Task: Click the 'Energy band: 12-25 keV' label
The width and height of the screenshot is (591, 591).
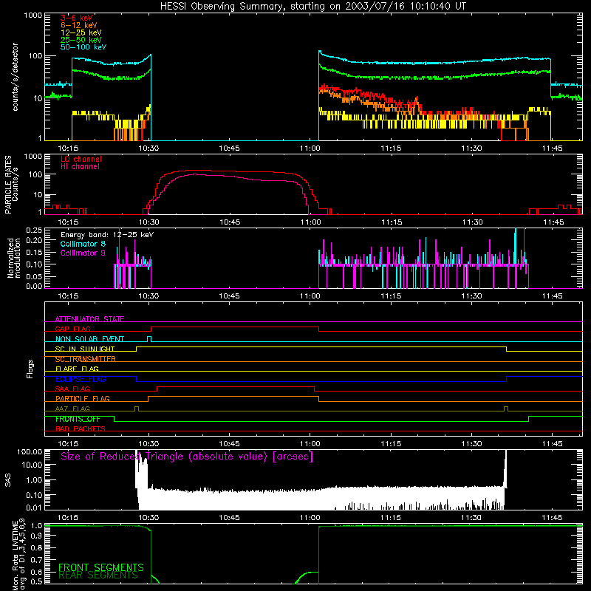Action: pyautogui.click(x=107, y=235)
